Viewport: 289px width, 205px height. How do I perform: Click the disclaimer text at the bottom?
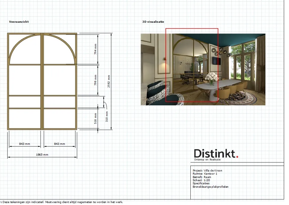61,202
